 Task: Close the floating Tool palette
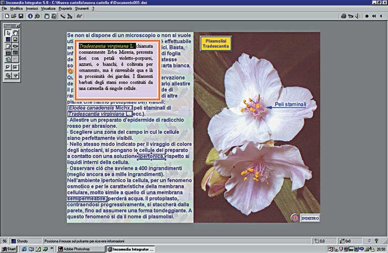point(17,26)
